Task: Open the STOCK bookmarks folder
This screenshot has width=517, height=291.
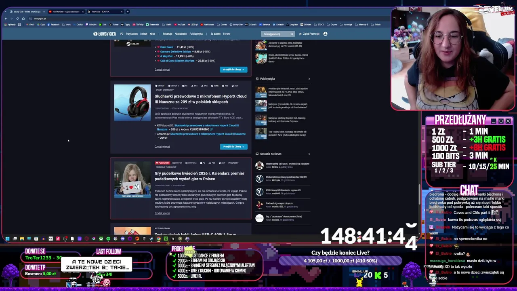Action: (x=319, y=25)
